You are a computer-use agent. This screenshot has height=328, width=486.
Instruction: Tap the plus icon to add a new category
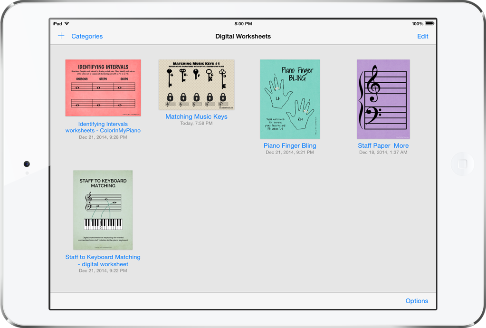61,36
